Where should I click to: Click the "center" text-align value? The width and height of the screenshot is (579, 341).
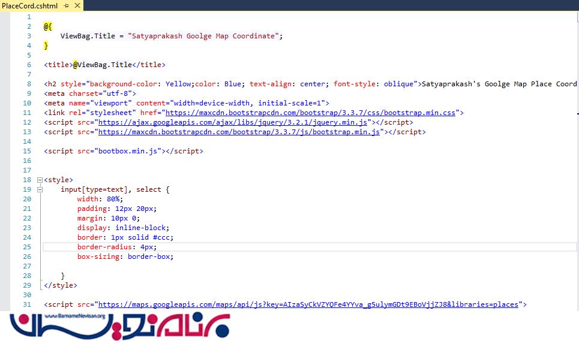[x=313, y=84]
